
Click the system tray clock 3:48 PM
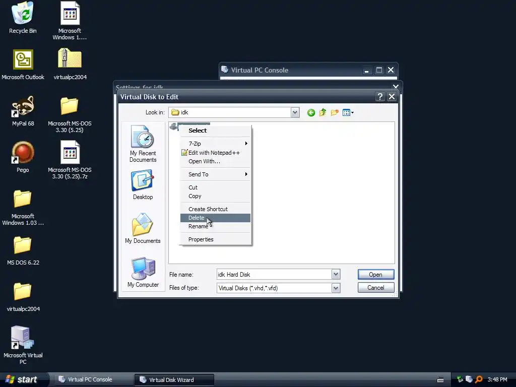tap(497, 379)
